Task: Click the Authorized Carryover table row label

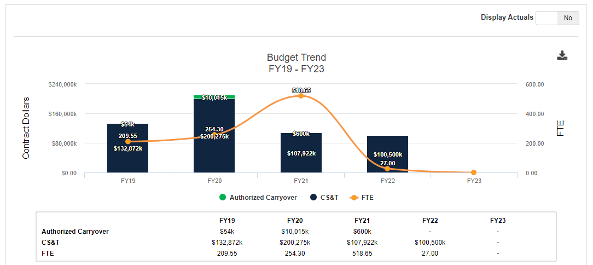Action: 75,231
